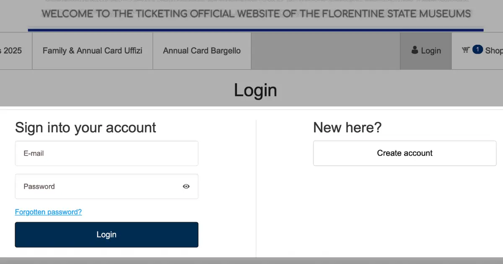This screenshot has width=503, height=264.
Task: Click the Login text in navigation bar
Action: click(431, 51)
